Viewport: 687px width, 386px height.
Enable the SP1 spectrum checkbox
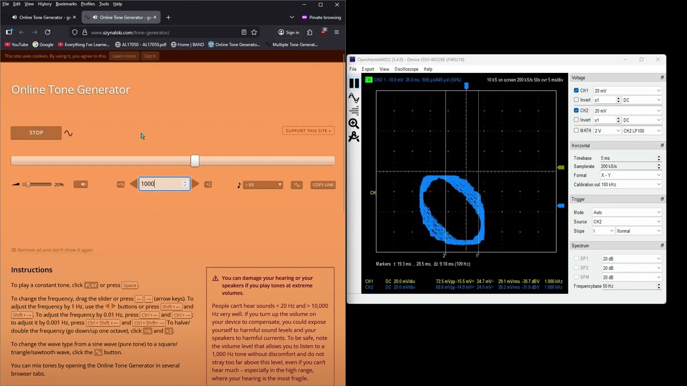[x=576, y=258]
